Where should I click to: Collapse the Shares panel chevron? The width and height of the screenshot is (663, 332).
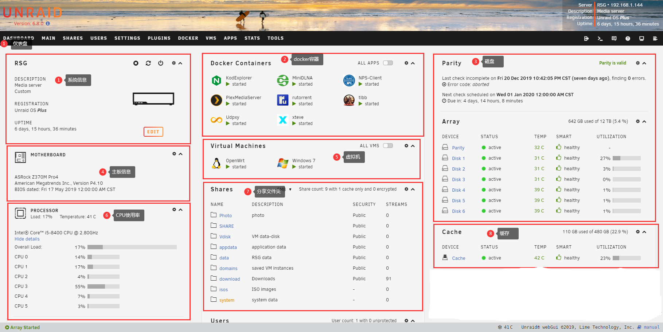[413, 189]
